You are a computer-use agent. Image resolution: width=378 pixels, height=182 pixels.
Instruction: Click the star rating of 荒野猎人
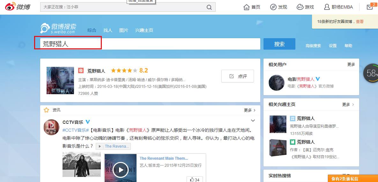coord(124,70)
